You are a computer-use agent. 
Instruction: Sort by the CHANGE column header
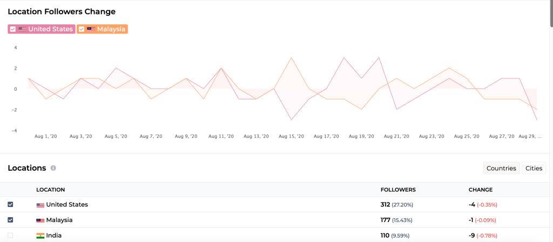(x=480, y=190)
